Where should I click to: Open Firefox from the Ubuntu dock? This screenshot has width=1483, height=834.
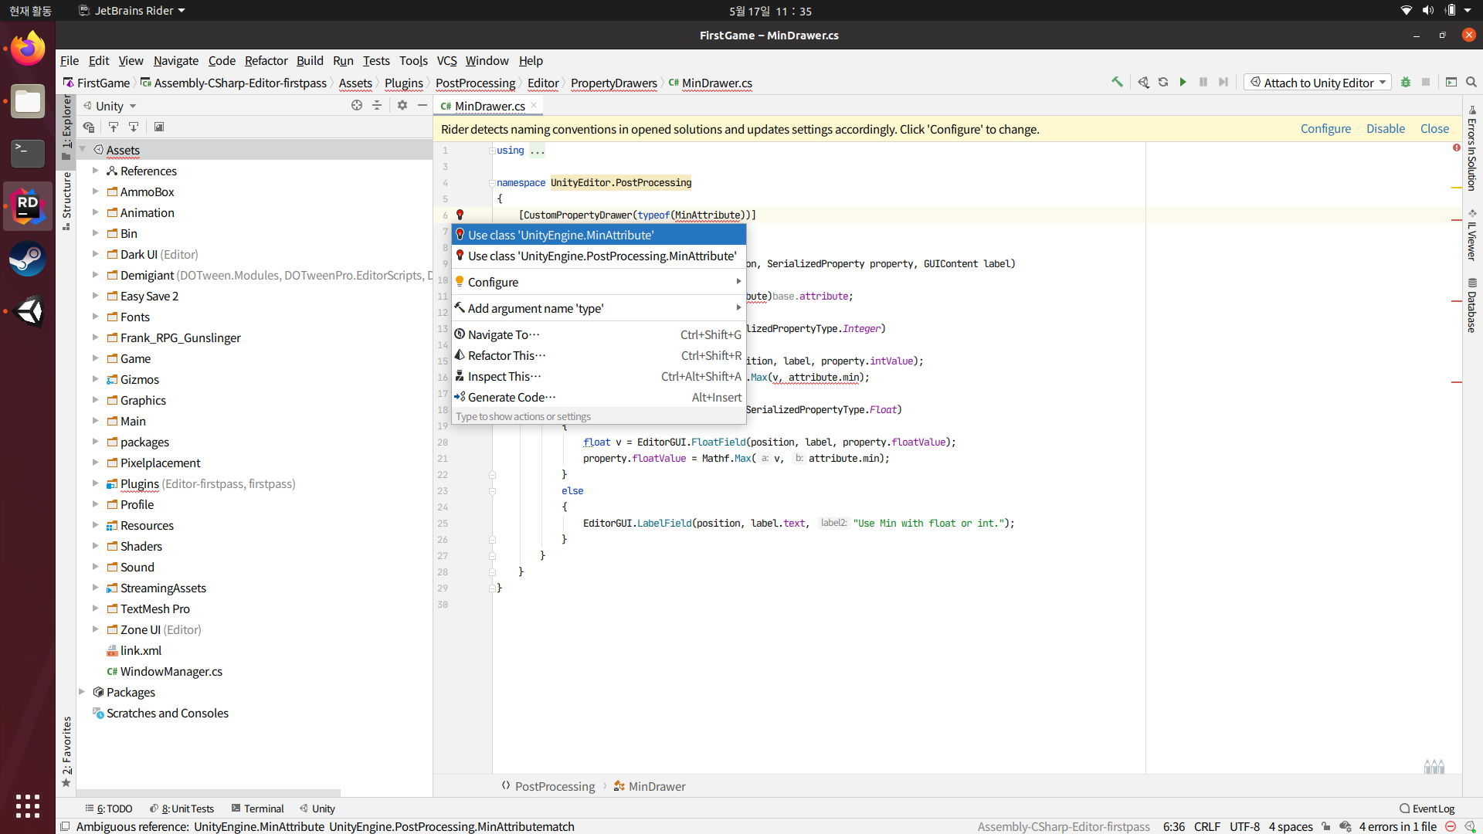pos(28,49)
